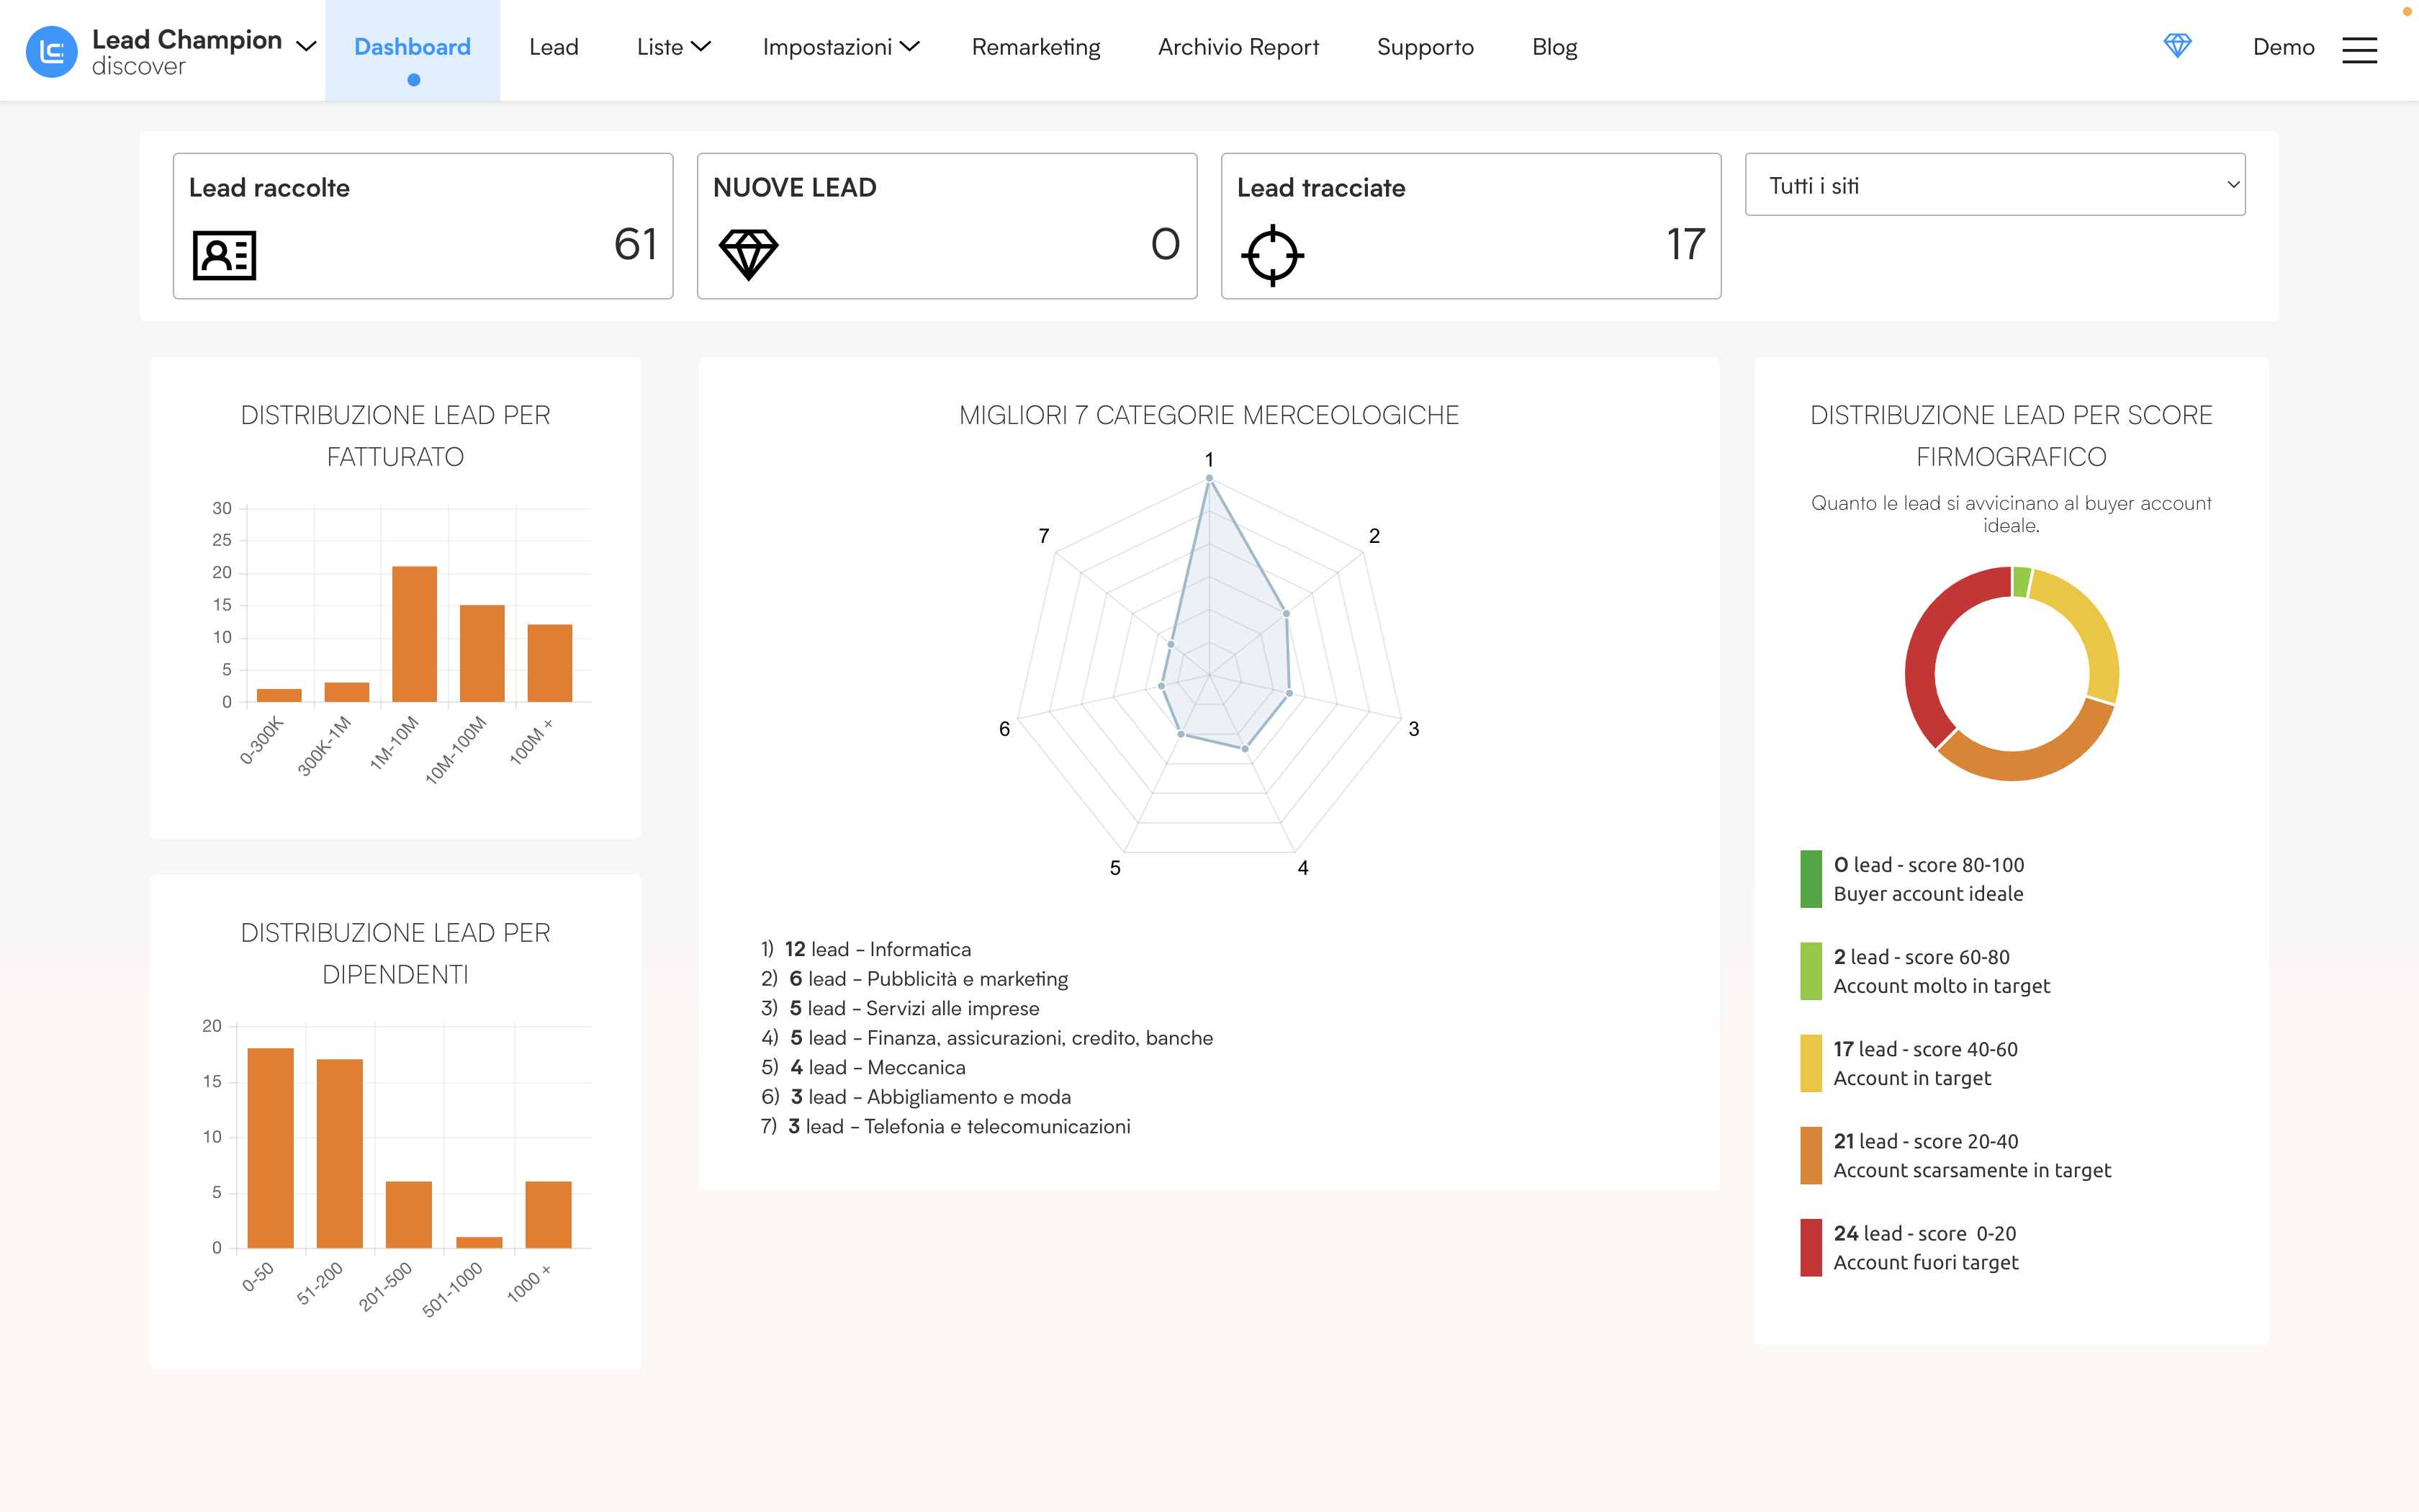Click the blue dot under Dashboard
The width and height of the screenshot is (2419, 1512).
(x=412, y=80)
